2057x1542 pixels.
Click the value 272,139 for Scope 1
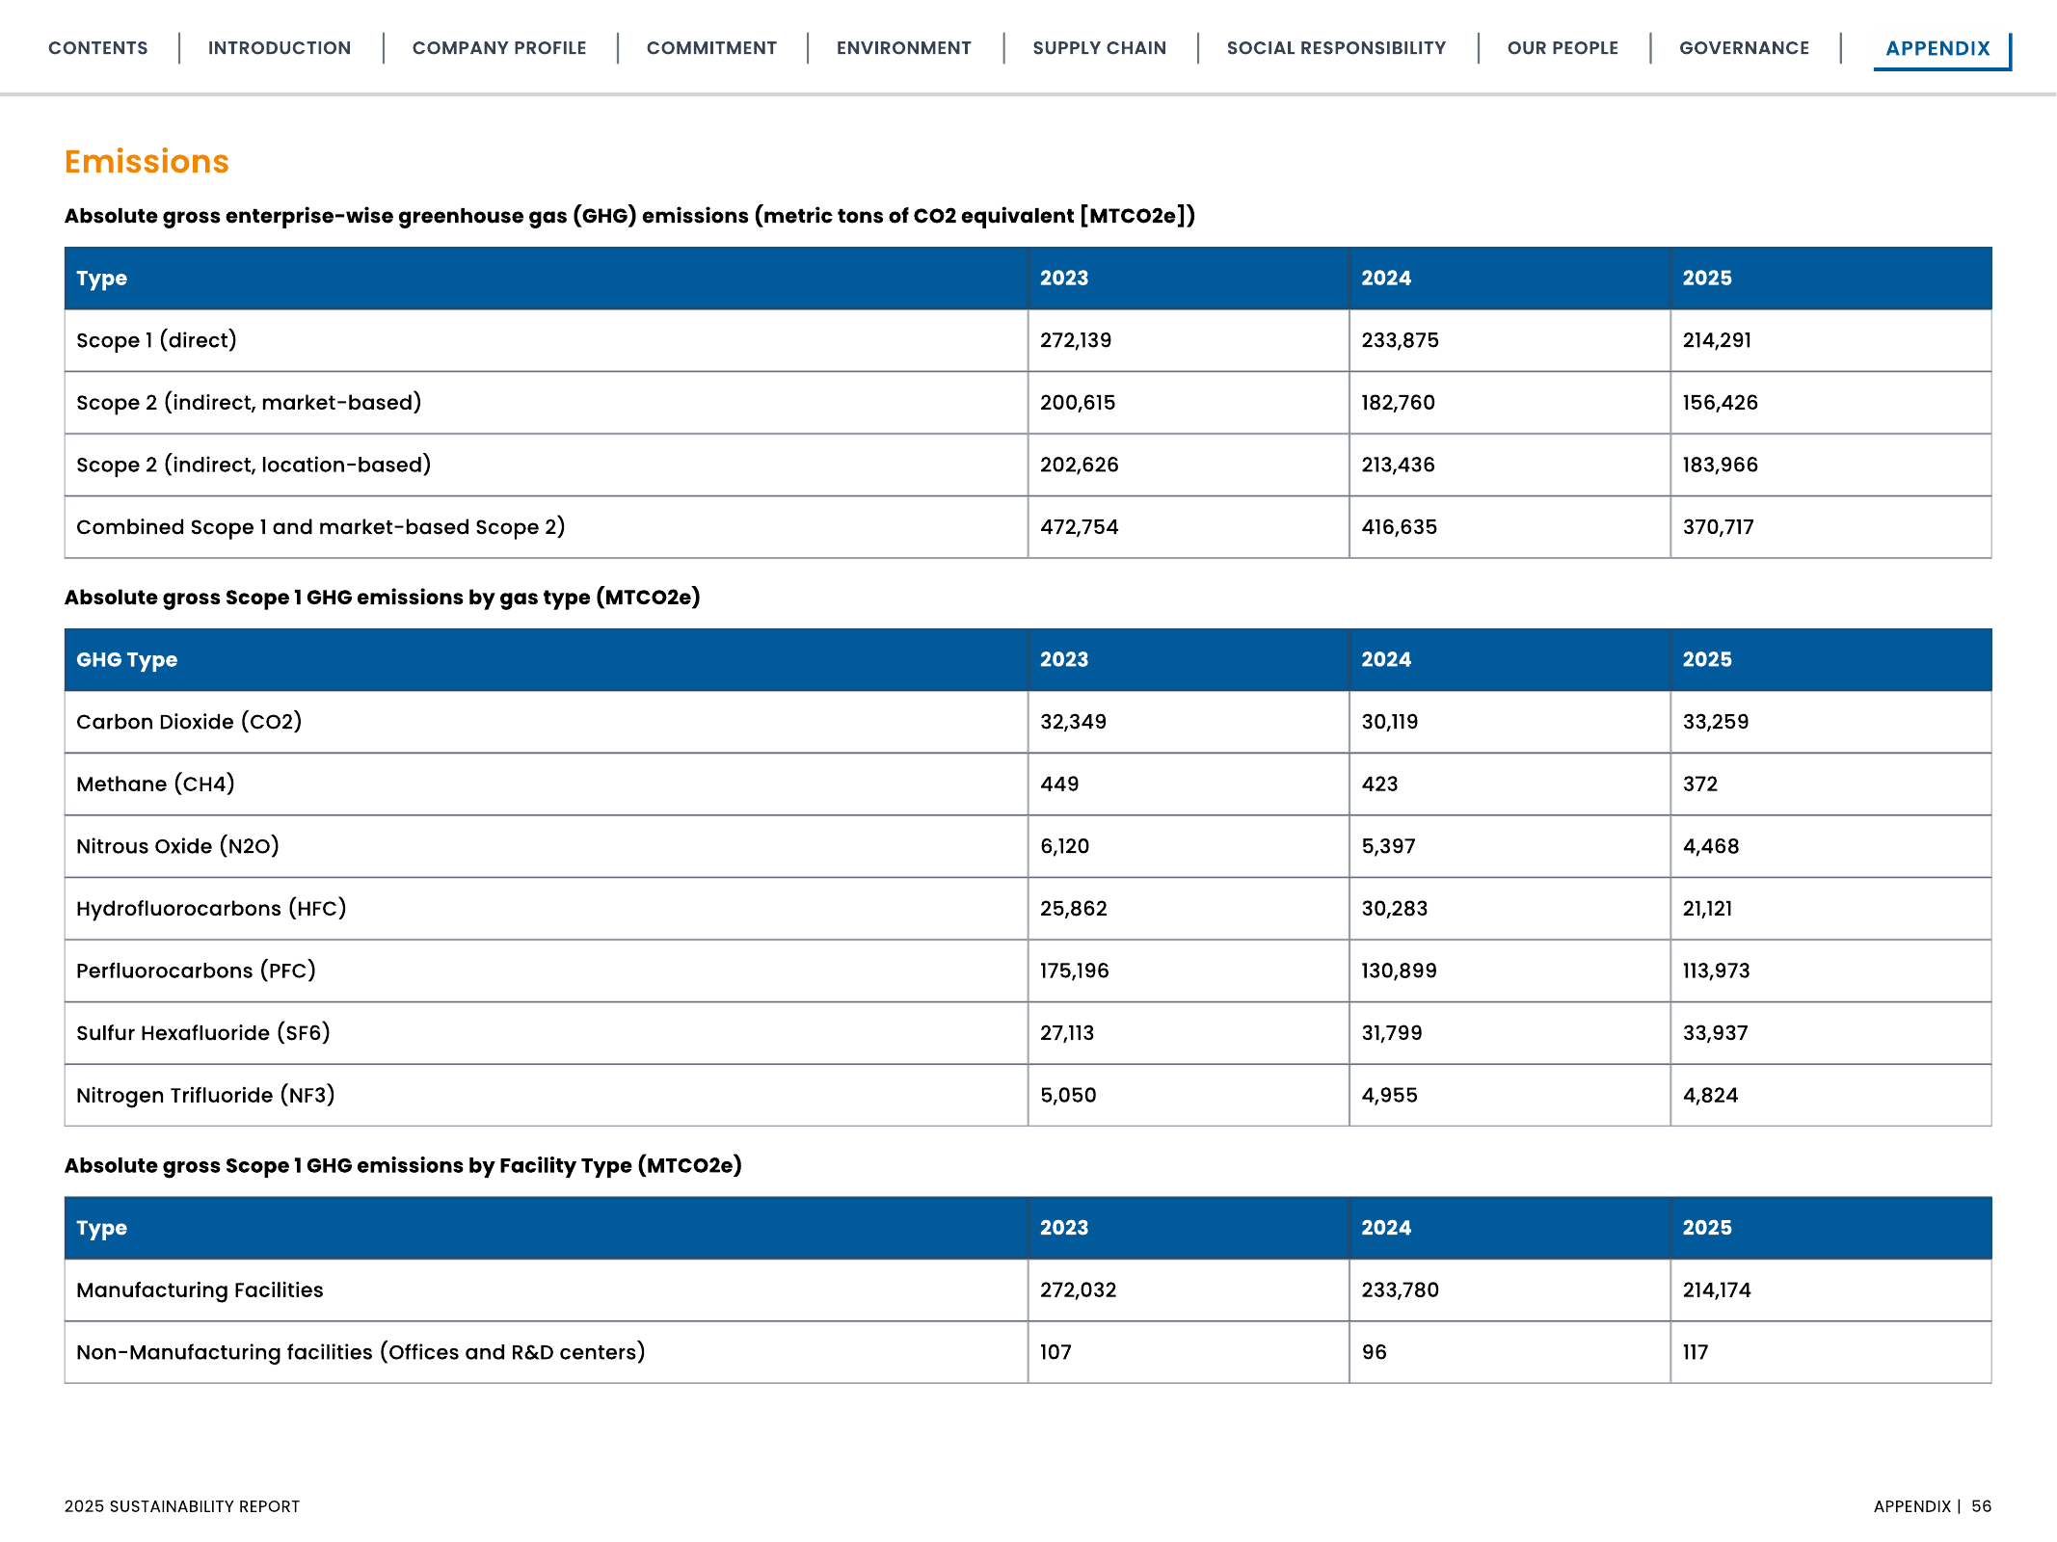click(x=1076, y=340)
